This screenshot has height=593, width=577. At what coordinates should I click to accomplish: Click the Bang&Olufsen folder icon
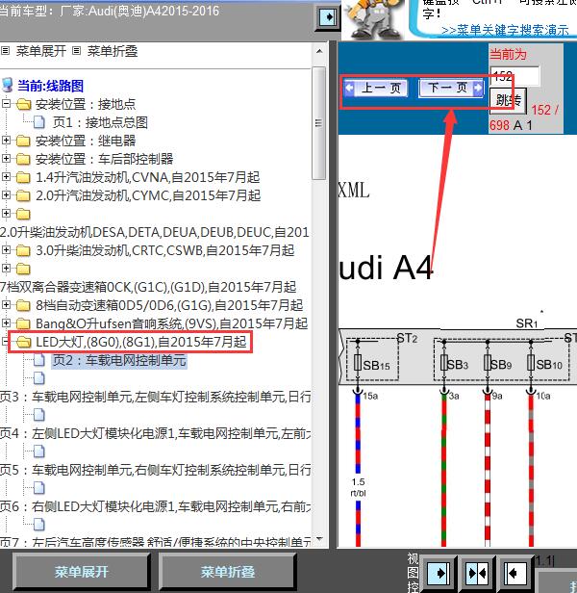point(23,323)
